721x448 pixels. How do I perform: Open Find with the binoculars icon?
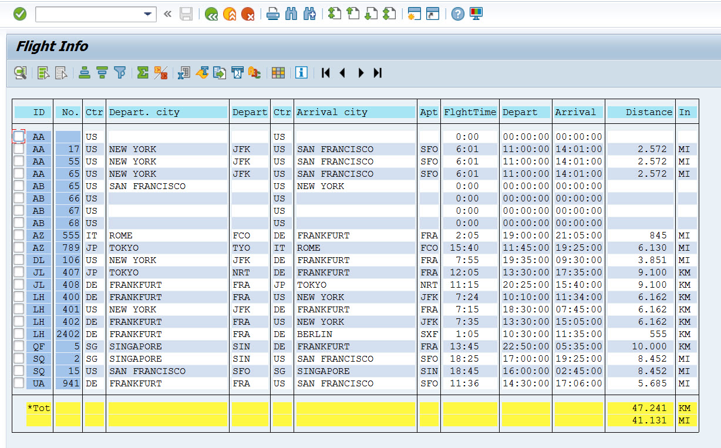coord(291,14)
